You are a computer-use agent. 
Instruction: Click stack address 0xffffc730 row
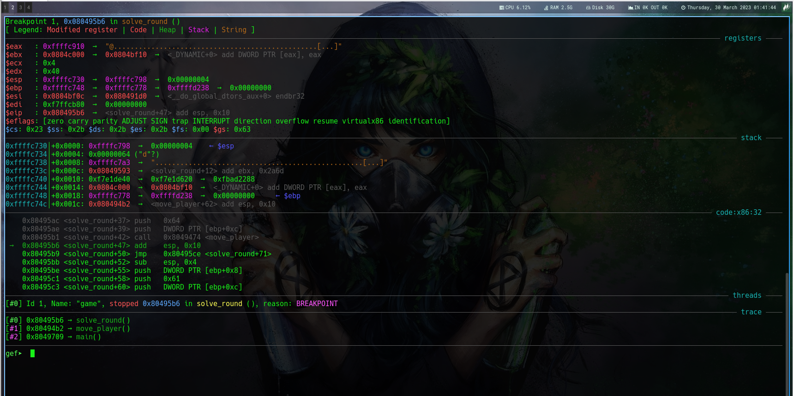click(120, 146)
